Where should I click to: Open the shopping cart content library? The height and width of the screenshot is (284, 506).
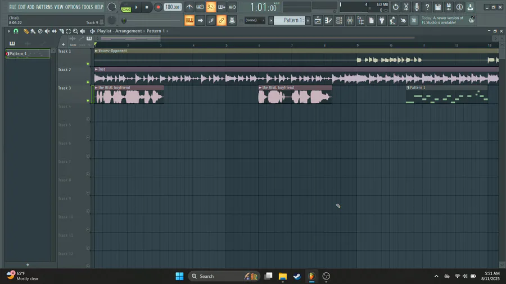coord(414,21)
